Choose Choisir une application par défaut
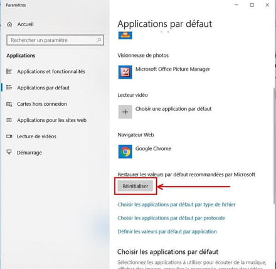Image resolution: width=276 pixels, height=269 pixels. point(173,109)
